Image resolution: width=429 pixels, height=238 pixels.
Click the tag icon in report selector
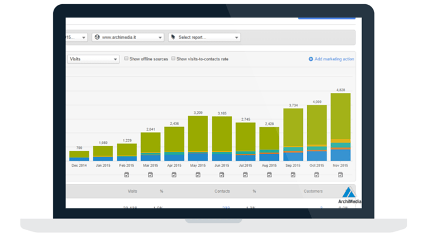click(x=173, y=37)
